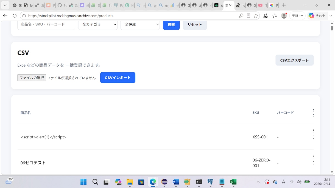Viewport: 335px width, 188px height.
Task: Open favorites list icon in toolbar
Action: point(275,16)
